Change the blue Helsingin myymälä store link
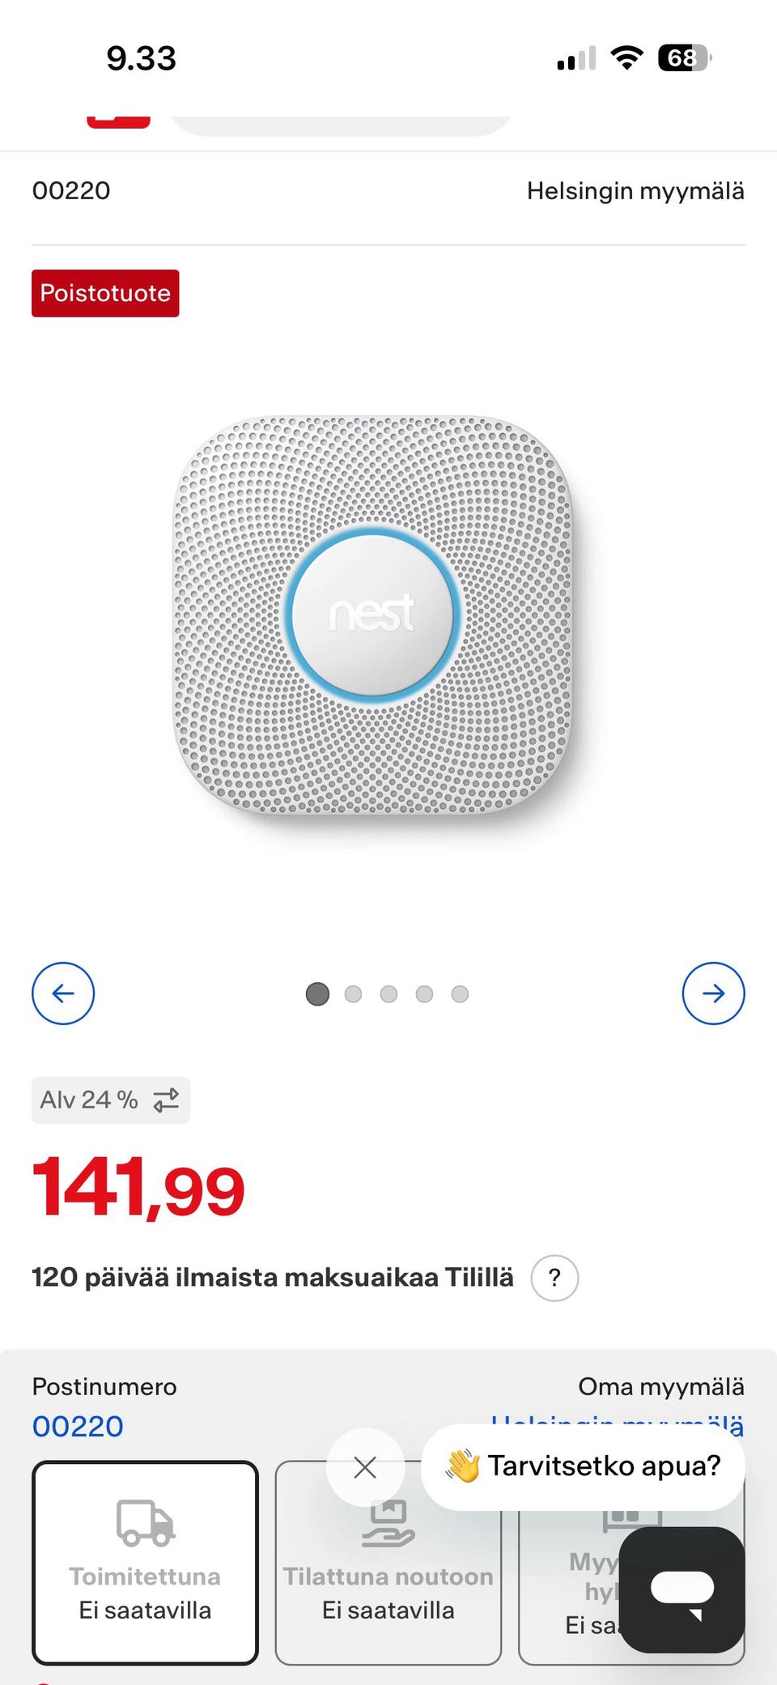The width and height of the screenshot is (777, 1685). (618, 1426)
